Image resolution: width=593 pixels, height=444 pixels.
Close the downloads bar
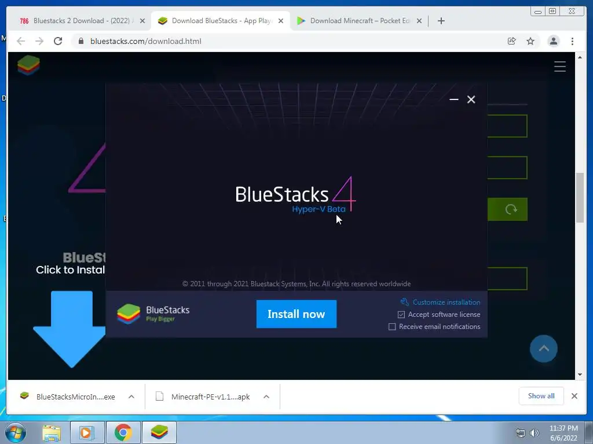coord(574,396)
